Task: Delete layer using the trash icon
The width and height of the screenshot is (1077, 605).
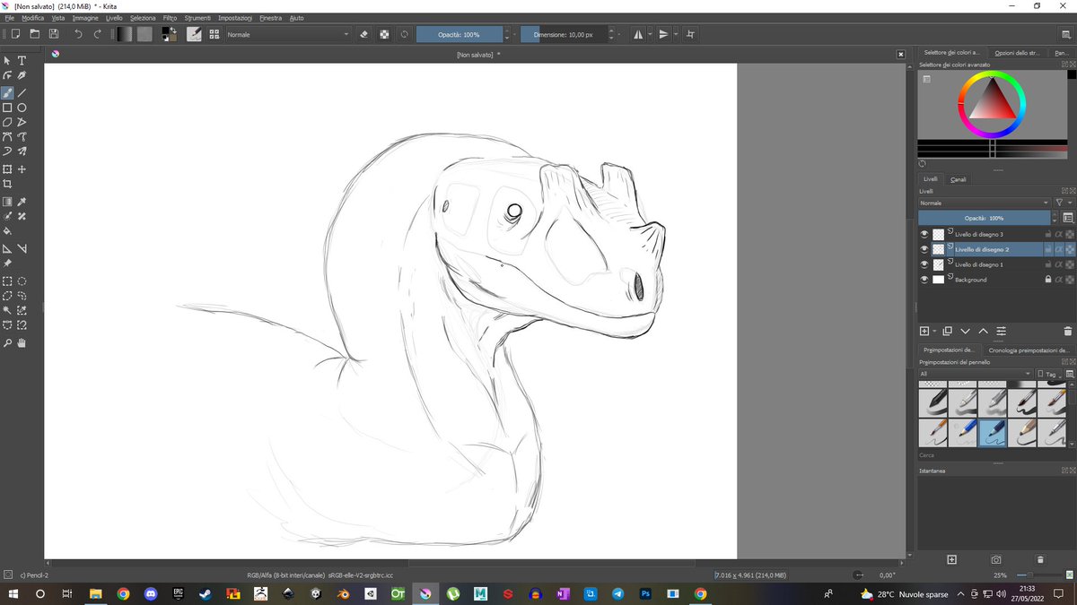Action: click(1067, 331)
